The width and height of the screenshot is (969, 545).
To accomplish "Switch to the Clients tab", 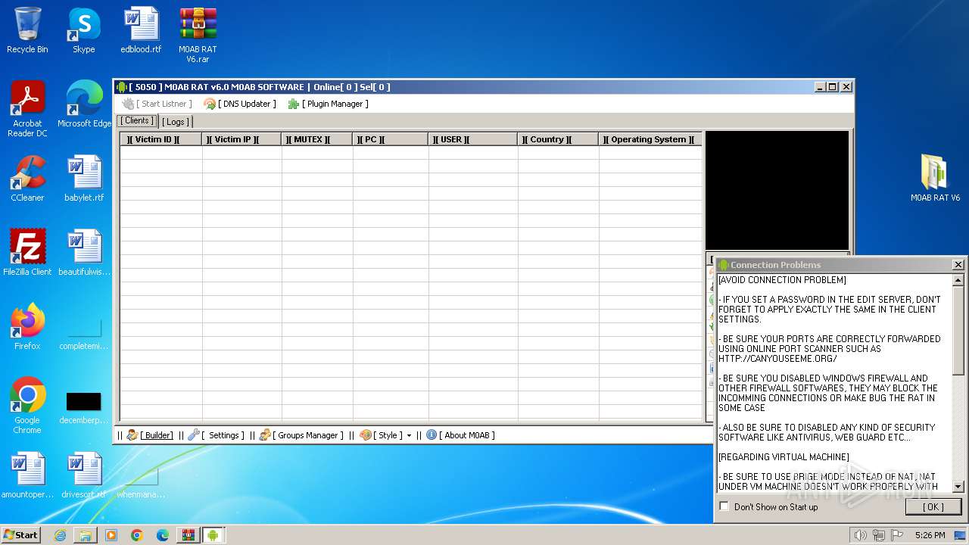I will point(137,121).
